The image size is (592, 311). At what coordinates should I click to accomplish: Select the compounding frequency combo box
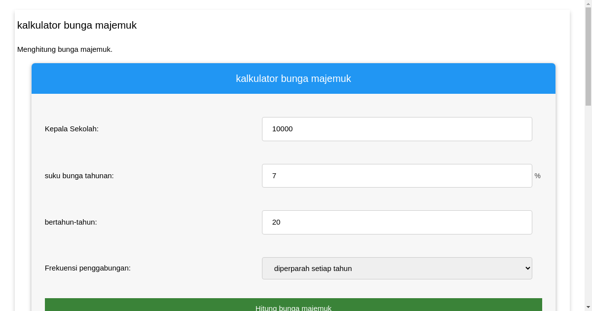[x=397, y=268]
